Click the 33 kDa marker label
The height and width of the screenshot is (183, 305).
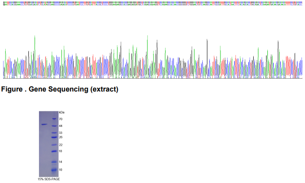point(61,133)
